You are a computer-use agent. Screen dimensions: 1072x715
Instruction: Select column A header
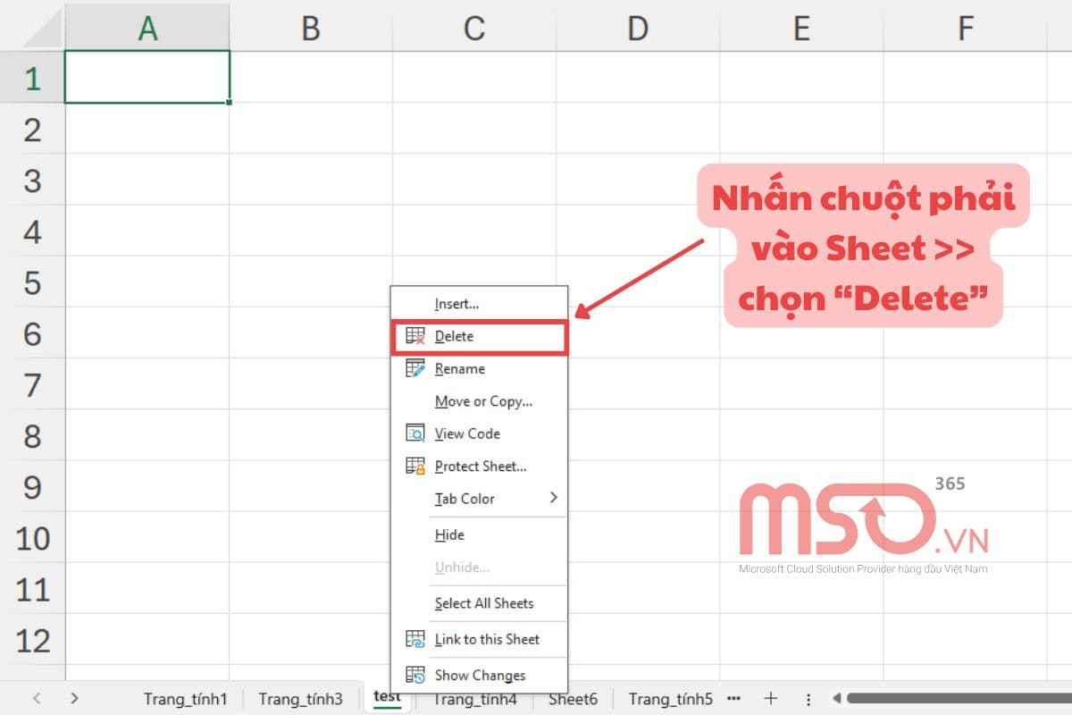[147, 29]
